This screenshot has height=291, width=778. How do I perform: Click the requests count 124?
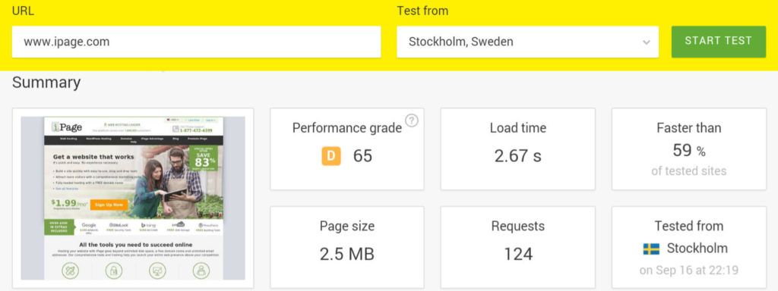click(x=518, y=254)
